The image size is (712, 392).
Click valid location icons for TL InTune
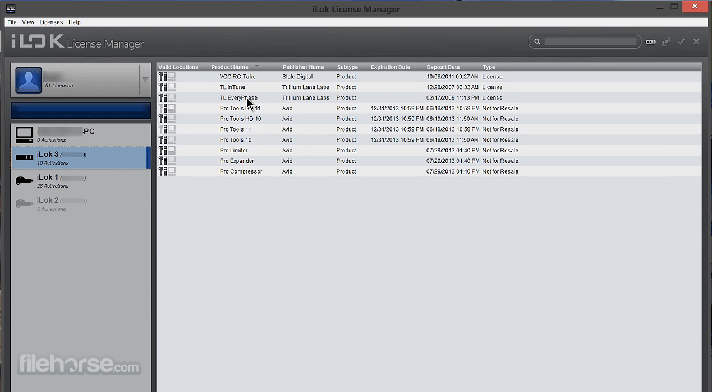pos(167,87)
